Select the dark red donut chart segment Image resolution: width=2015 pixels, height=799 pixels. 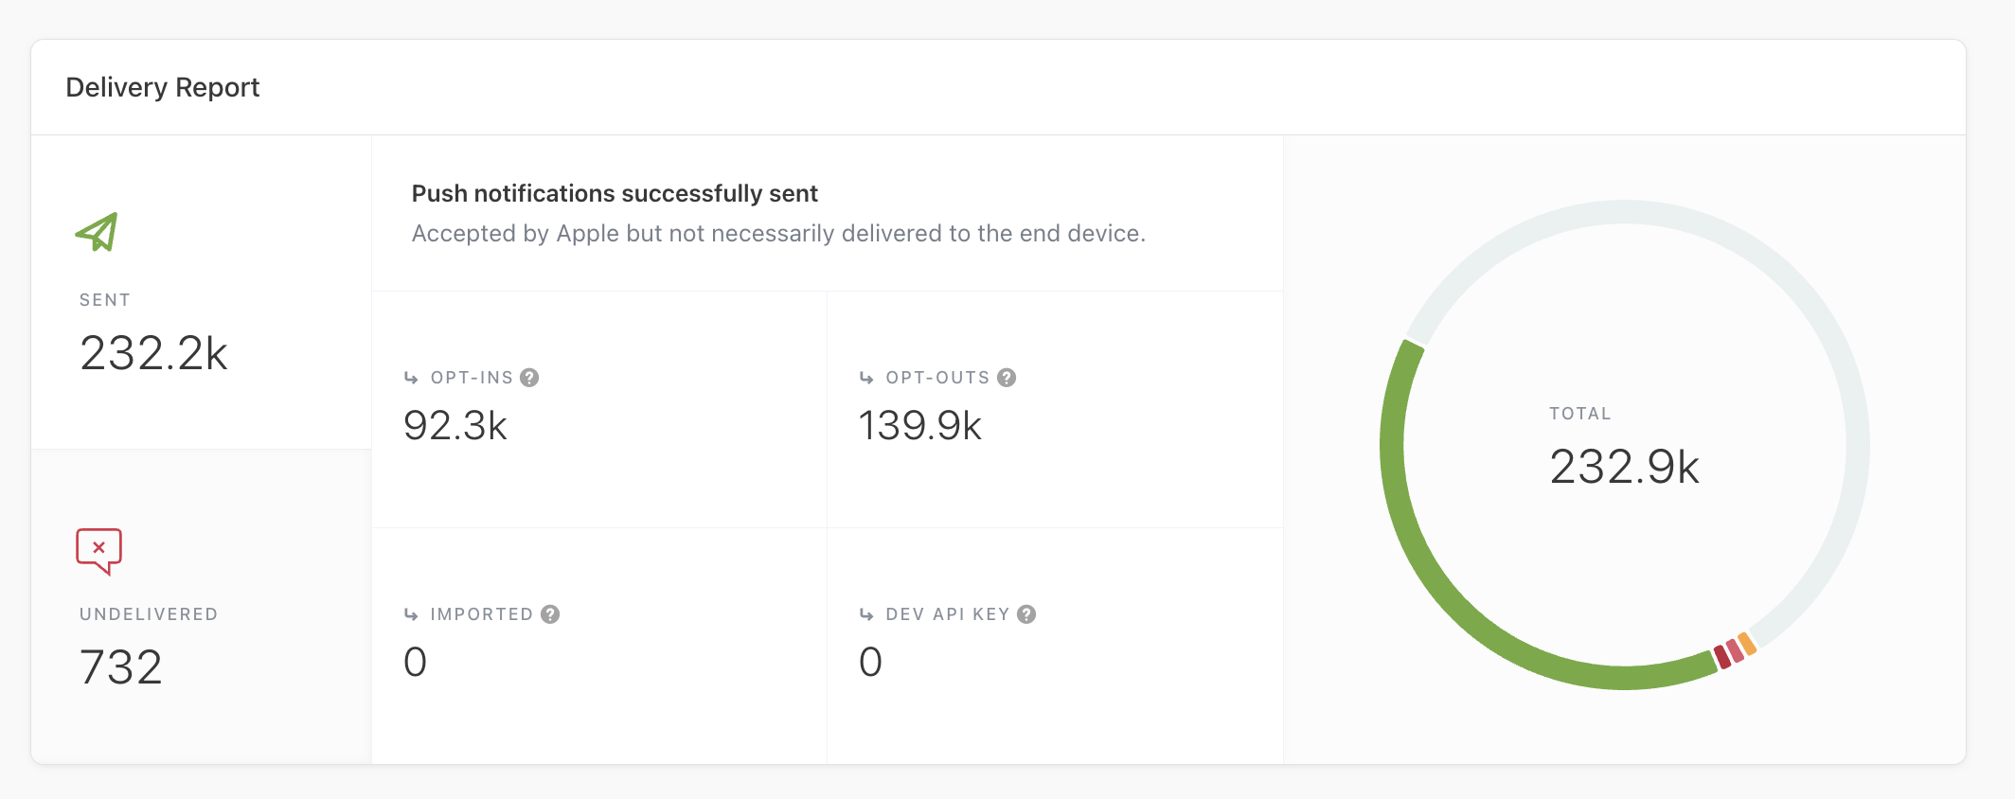click(1722, 658)
